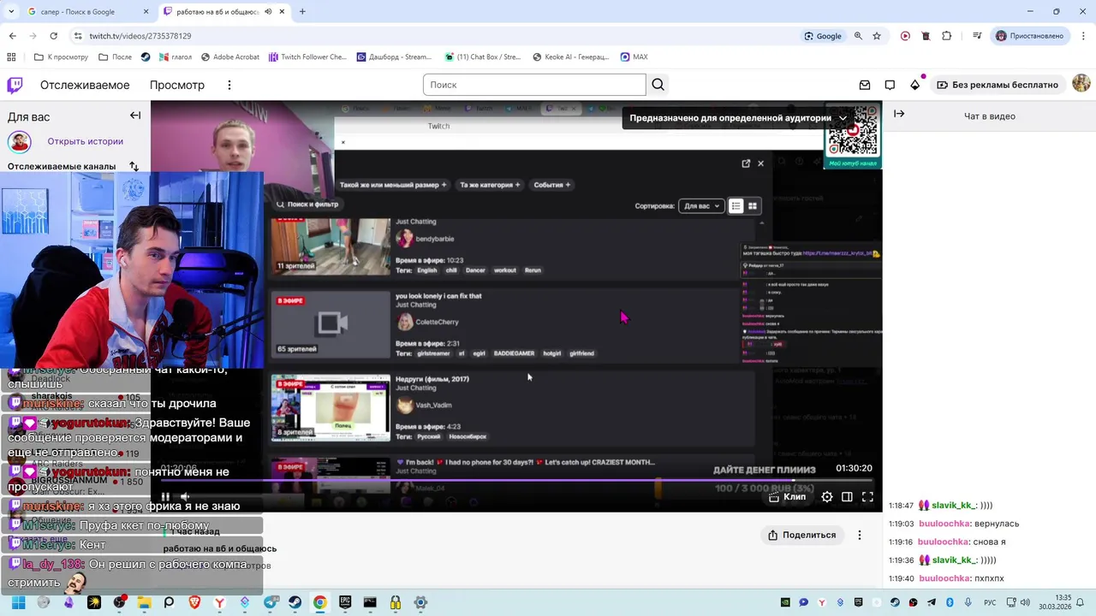This screenshot has height=616, width=1096.
Task: Open the whispers chat bubble icon
Action: click(x=890, y=85)
